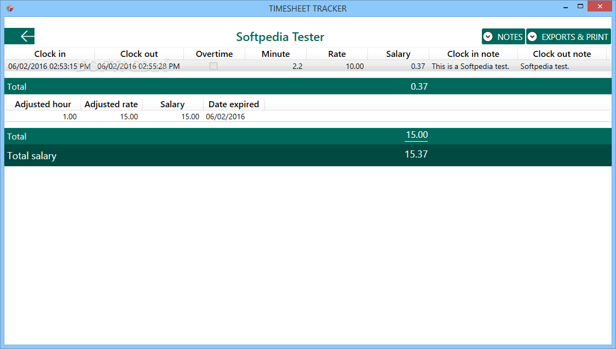Click the adjusted hour value 1.00
This screenshot has width=616, height=349.
pos(70,117)
